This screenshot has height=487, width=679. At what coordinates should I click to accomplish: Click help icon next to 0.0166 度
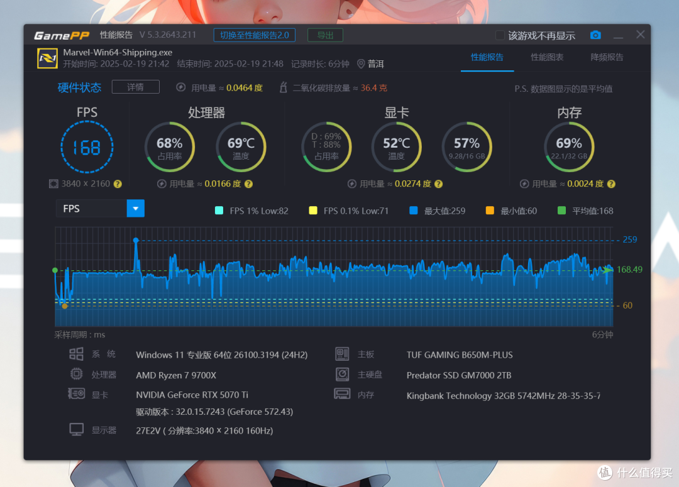(248, 184)
